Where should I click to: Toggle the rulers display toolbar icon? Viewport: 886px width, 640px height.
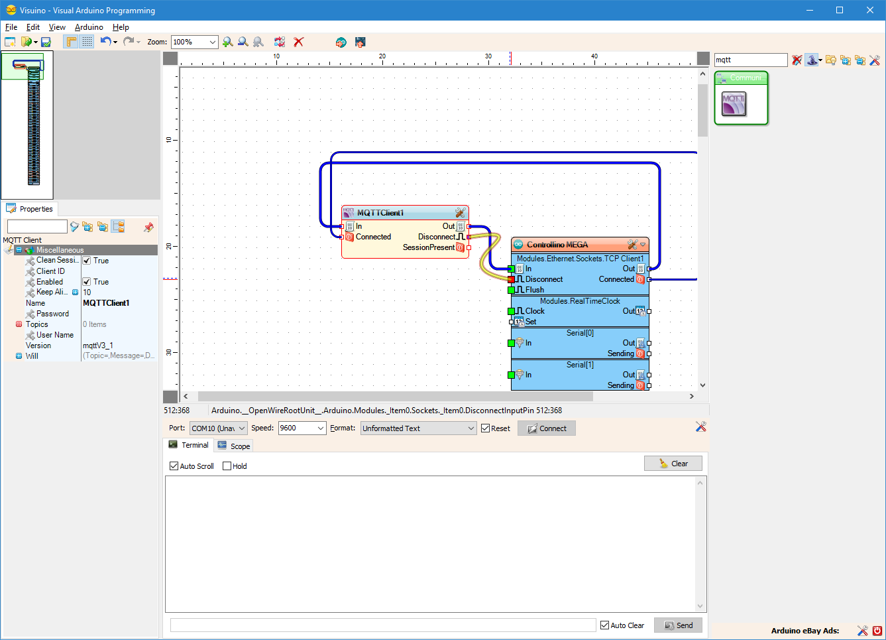pyautogui.click(x=71, y=42)
